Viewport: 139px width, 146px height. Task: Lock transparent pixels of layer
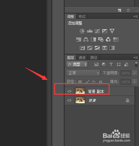click(x=80, y=82)
